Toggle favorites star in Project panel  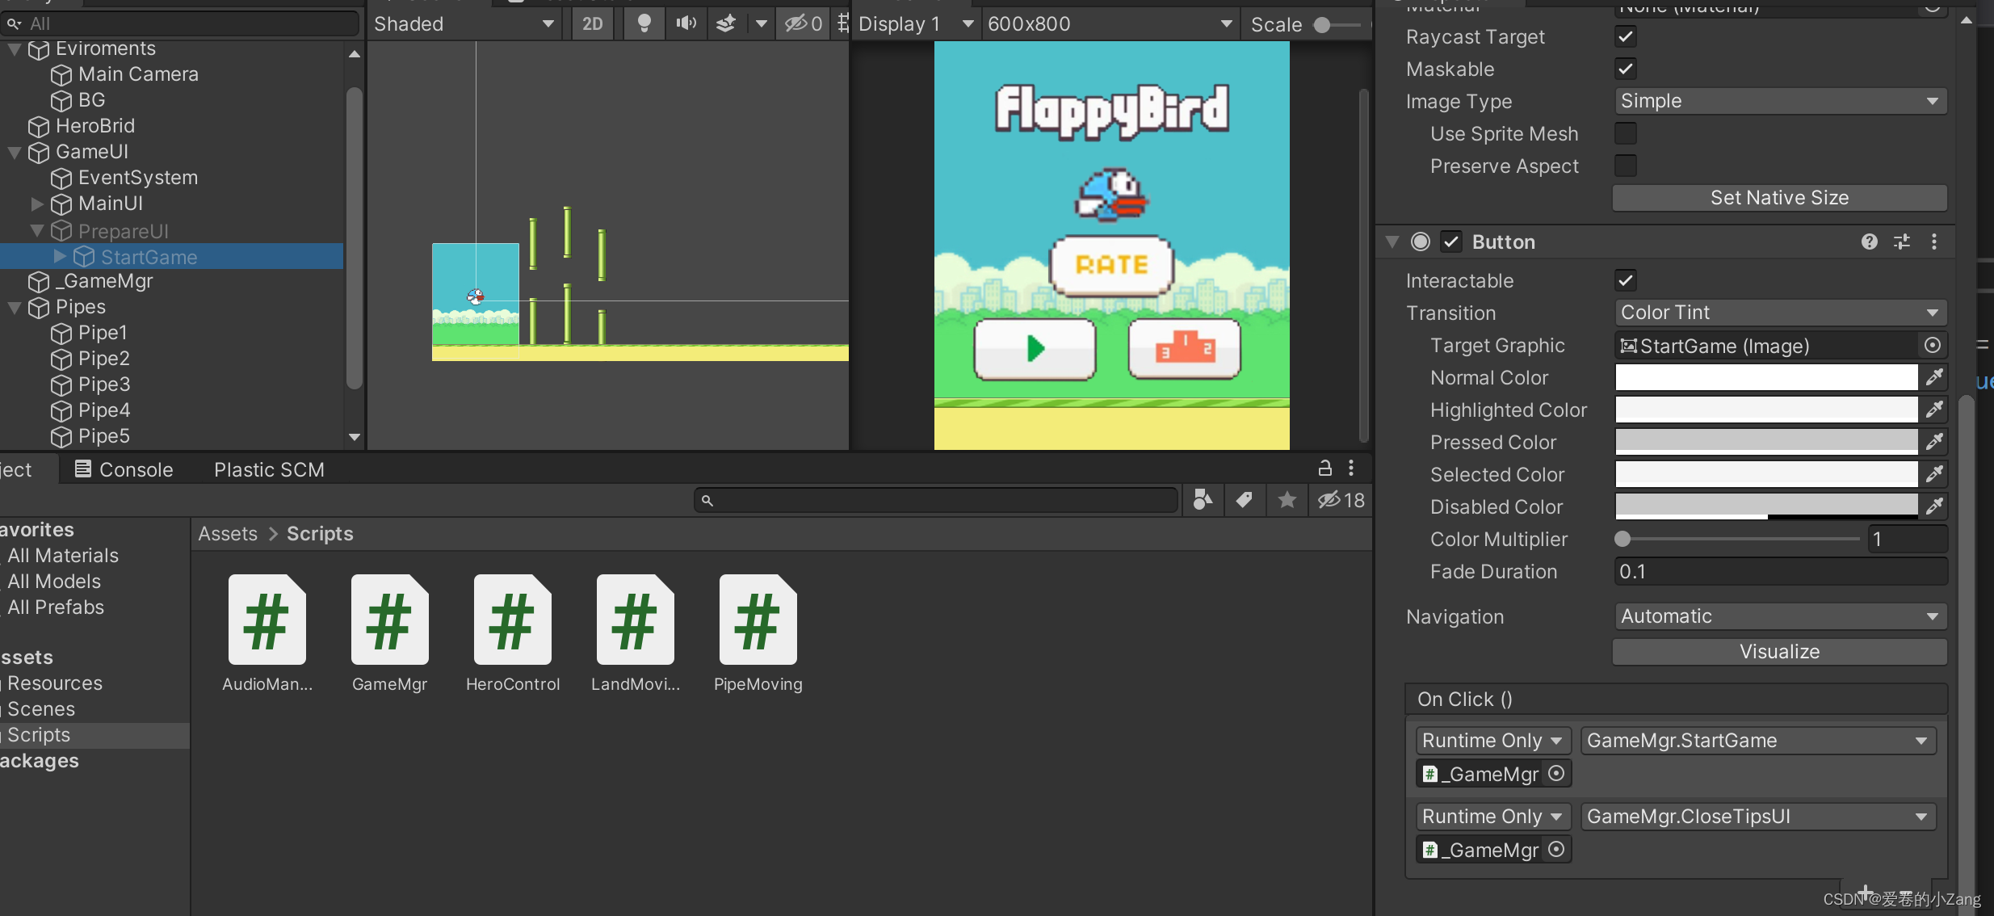click(1287, 500)
